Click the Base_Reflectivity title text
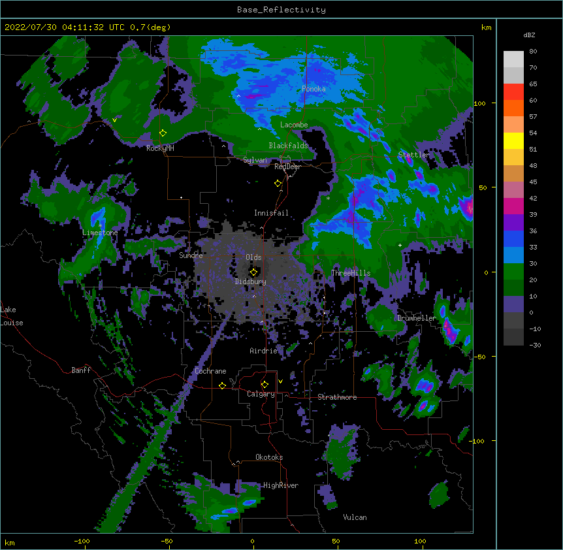Image resolution: width=563 pixels, height=550 pixels. [x=281, y=10]
